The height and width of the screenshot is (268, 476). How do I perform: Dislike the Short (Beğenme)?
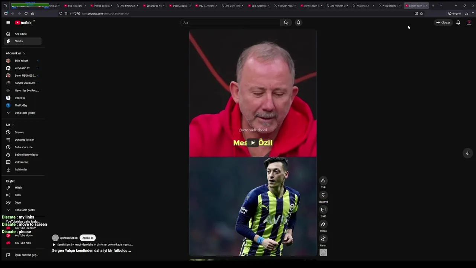pos(323,195)
